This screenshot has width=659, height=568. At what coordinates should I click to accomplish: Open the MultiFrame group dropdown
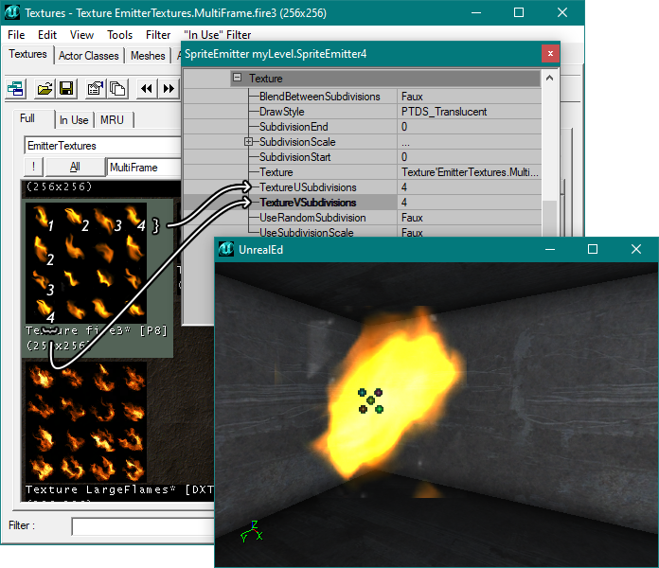click(x=144, y=168)
